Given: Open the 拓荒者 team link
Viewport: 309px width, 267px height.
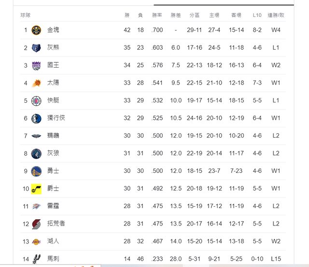Looking at the screenshot, I should pos(56,224).
